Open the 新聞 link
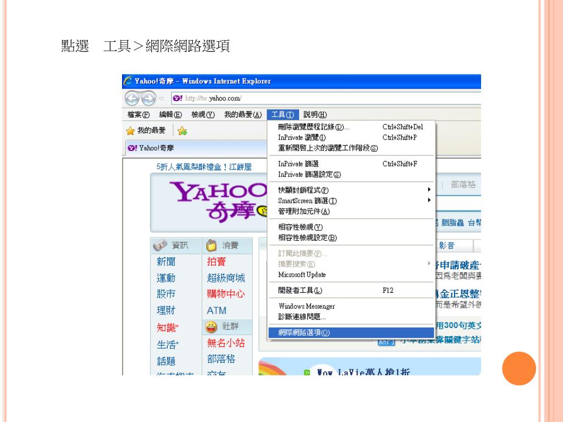This screenshot has width=563, height=422. click(166, 262)
